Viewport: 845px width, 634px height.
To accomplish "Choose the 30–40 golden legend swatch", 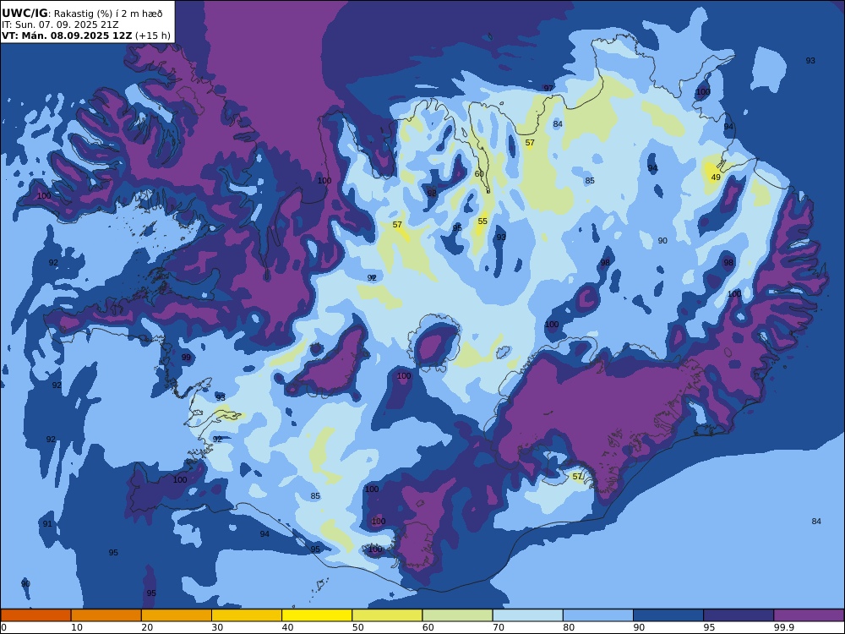I will tap(247, 615).
